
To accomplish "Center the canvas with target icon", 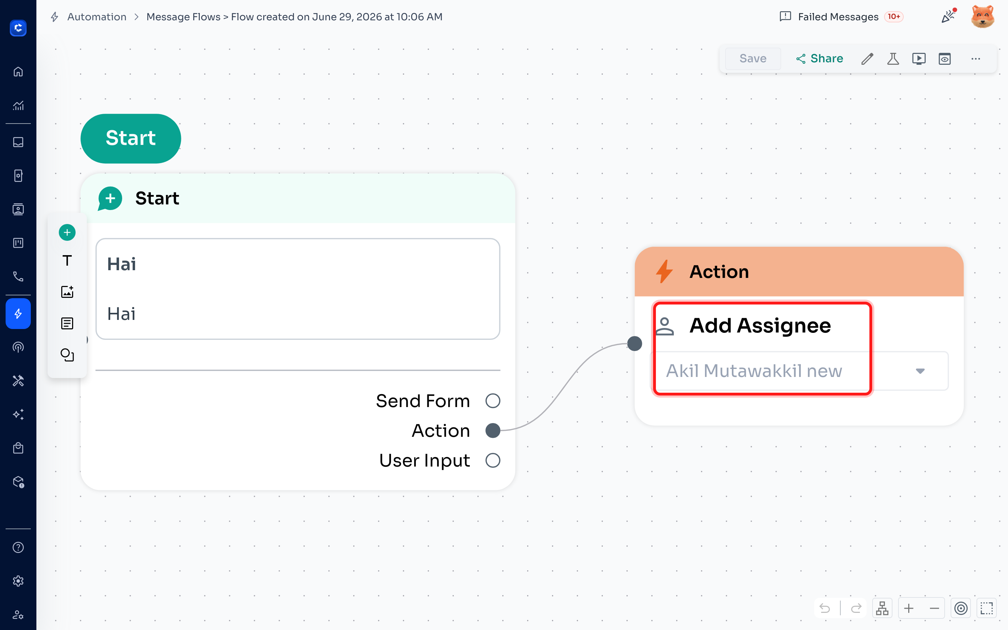I will pyautogui.click(x=961, y=609).
